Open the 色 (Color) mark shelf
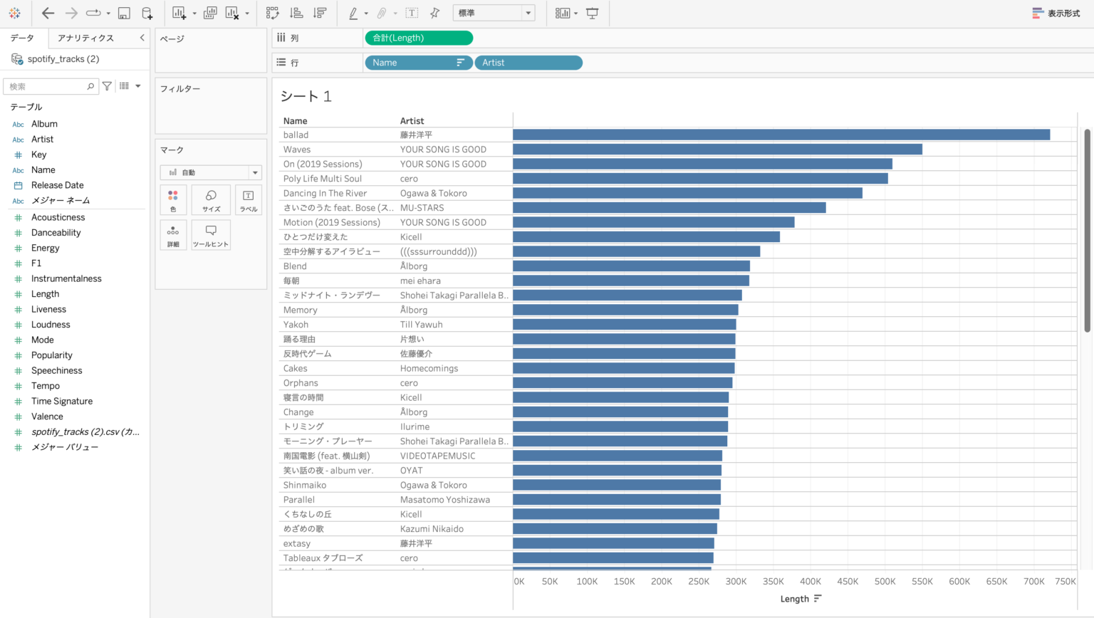Screen dimensions: 1094x618 click(173, 200)
